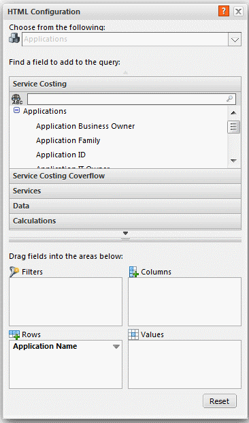This screenshot has width=249, height=423.
Task: Expand the Services section
Action: pos(125,191)
